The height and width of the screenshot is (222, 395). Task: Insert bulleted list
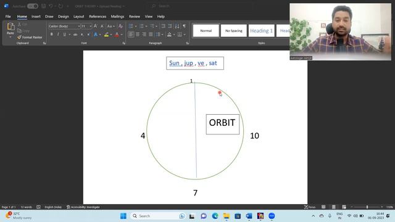[131, 26]
